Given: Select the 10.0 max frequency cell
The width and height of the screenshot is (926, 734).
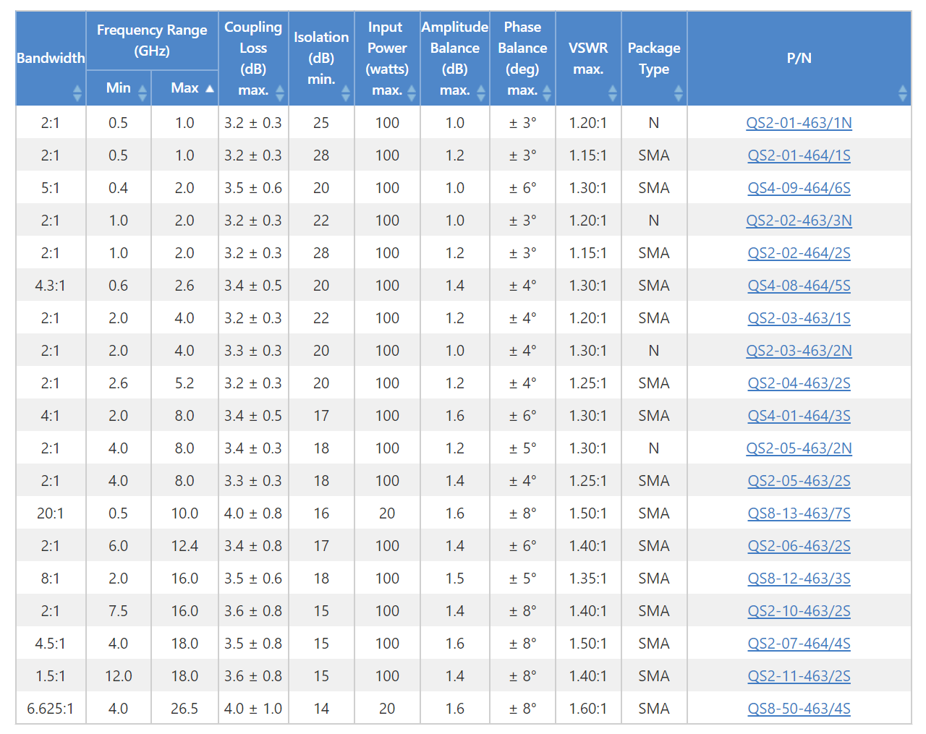Looking at the screenshot, I should pyautogui.click(x=184, y=513).
